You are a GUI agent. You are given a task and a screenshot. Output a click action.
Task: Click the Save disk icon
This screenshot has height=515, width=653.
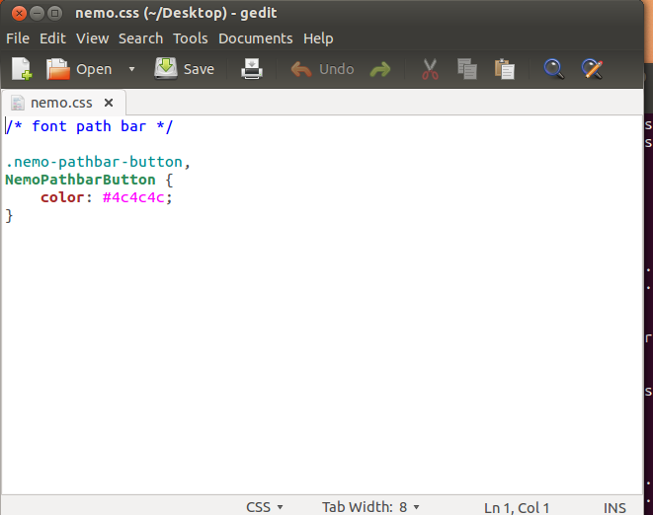(166, 69)
